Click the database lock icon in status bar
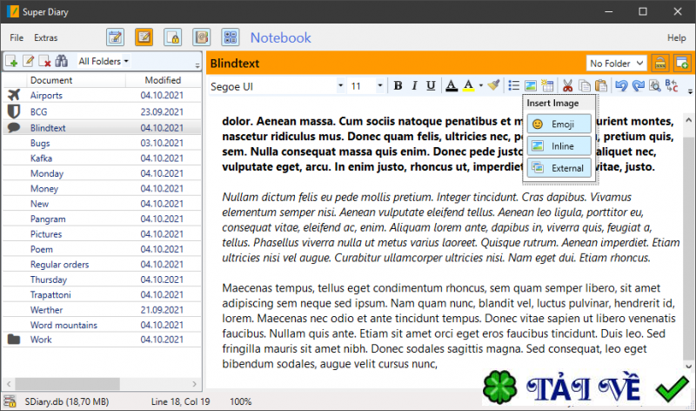The image size is (696, 411). 10,401
